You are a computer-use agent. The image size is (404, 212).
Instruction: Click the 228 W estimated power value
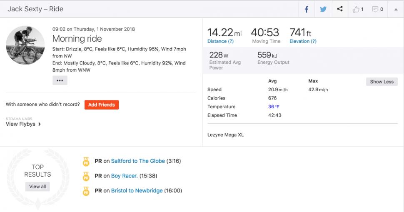pos(219,55)
